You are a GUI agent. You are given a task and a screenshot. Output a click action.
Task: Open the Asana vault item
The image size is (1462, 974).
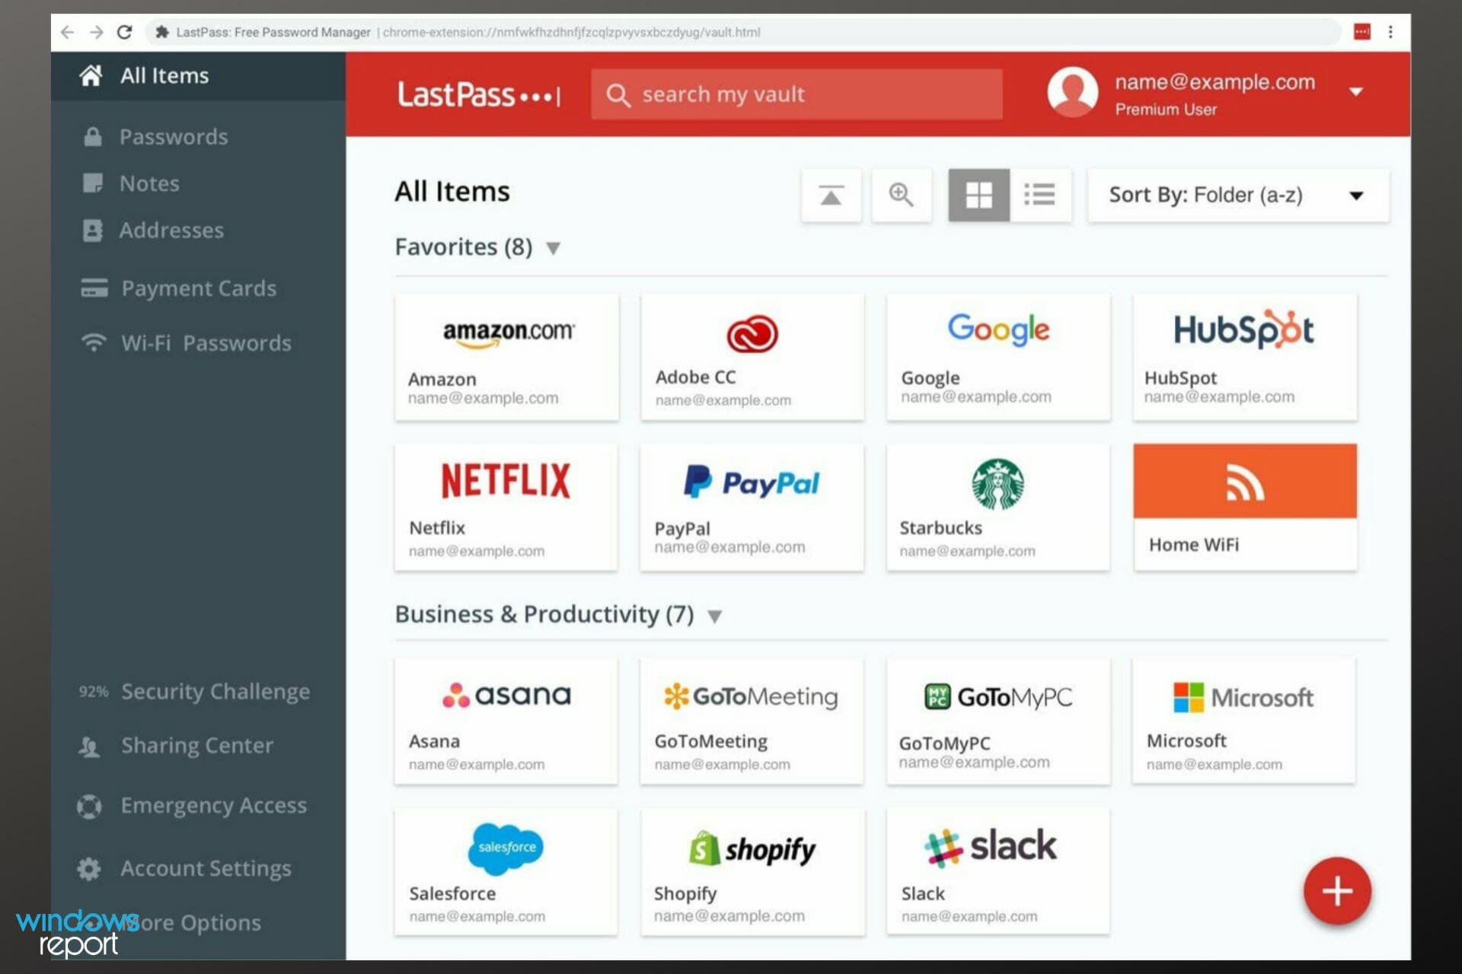pos(506,721)
